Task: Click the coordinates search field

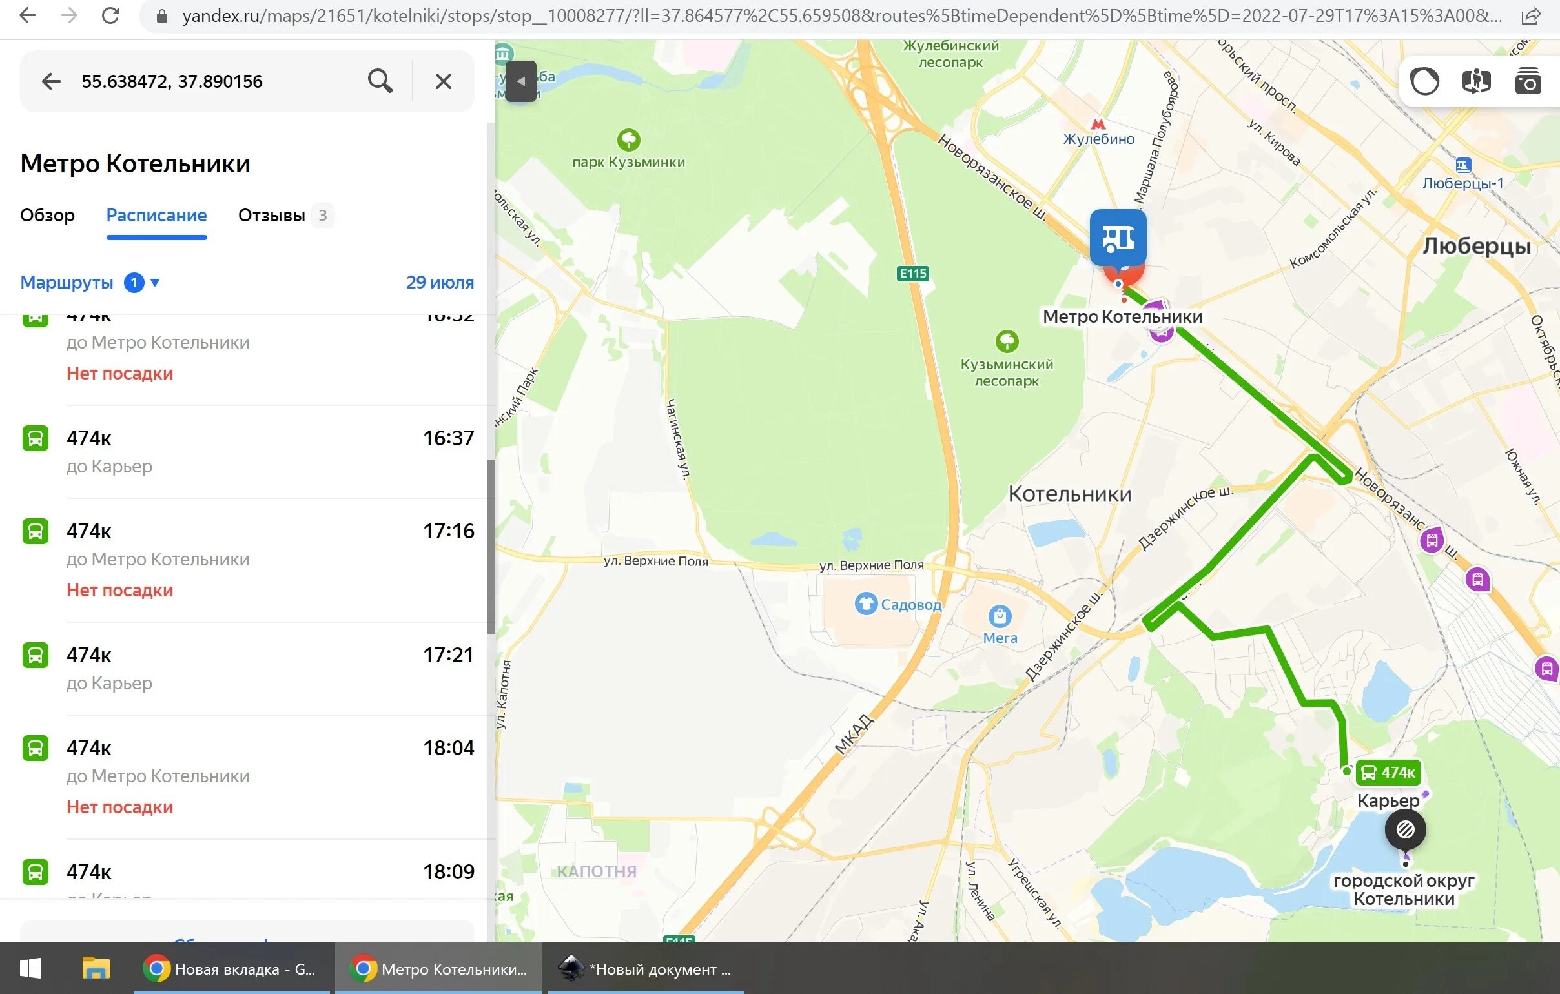Action: (214, 81)
